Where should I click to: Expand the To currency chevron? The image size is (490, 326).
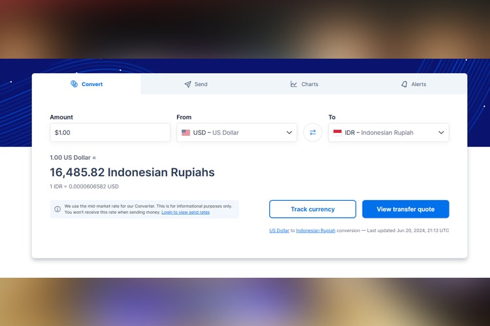[441, 132]
